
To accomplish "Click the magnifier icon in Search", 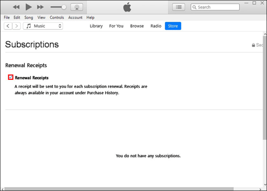I will click(194, 7).
